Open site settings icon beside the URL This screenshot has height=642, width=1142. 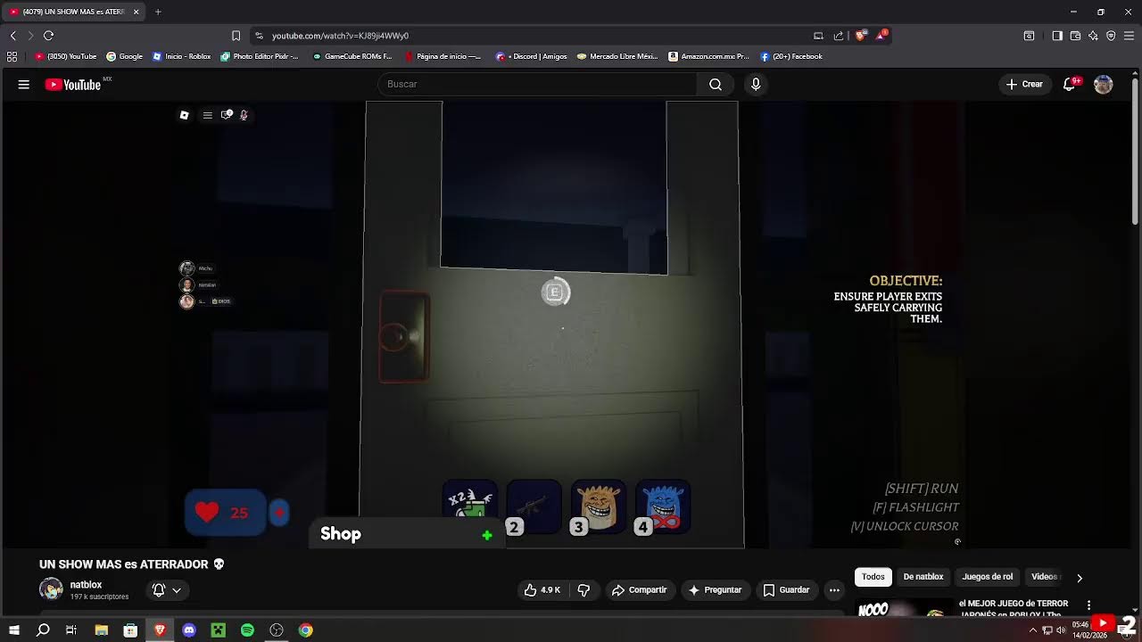259,36
